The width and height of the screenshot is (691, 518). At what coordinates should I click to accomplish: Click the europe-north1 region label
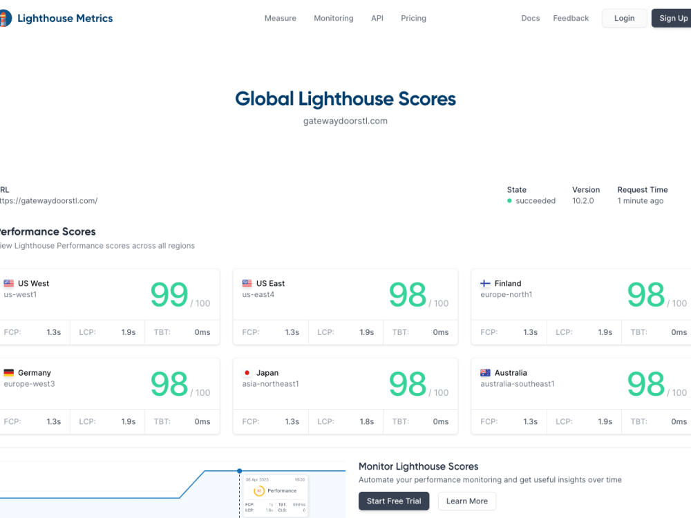pos(507,294)
